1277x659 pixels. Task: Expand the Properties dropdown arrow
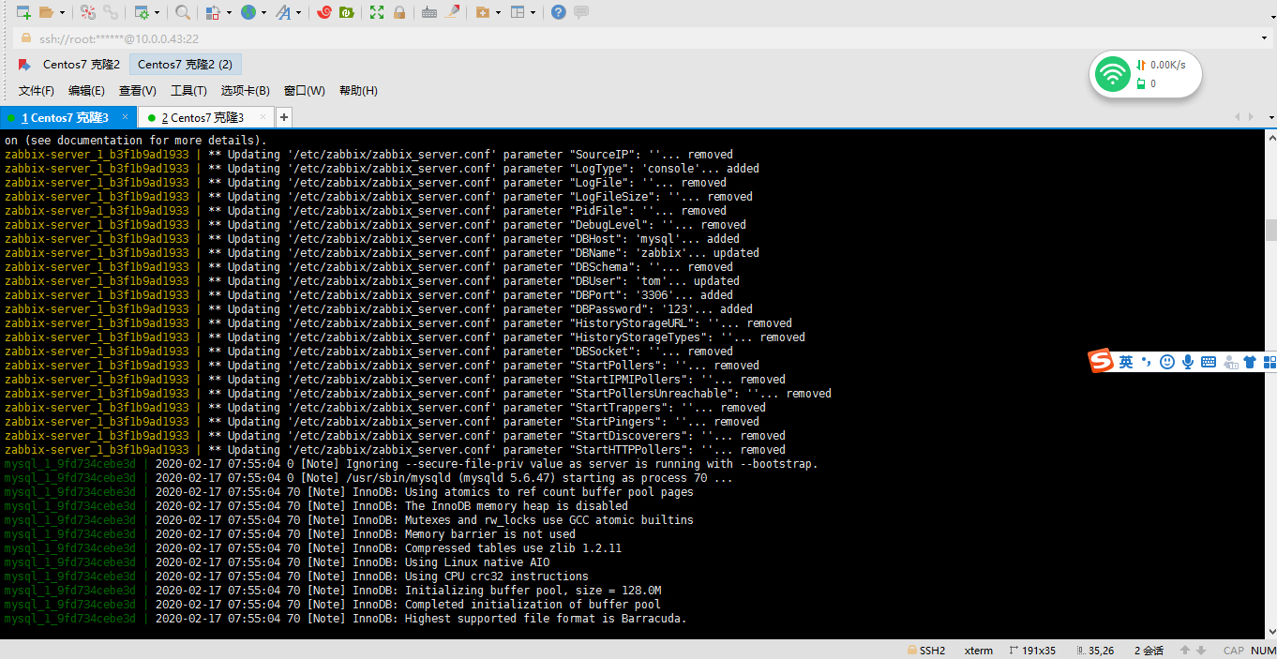coord(157,13)
